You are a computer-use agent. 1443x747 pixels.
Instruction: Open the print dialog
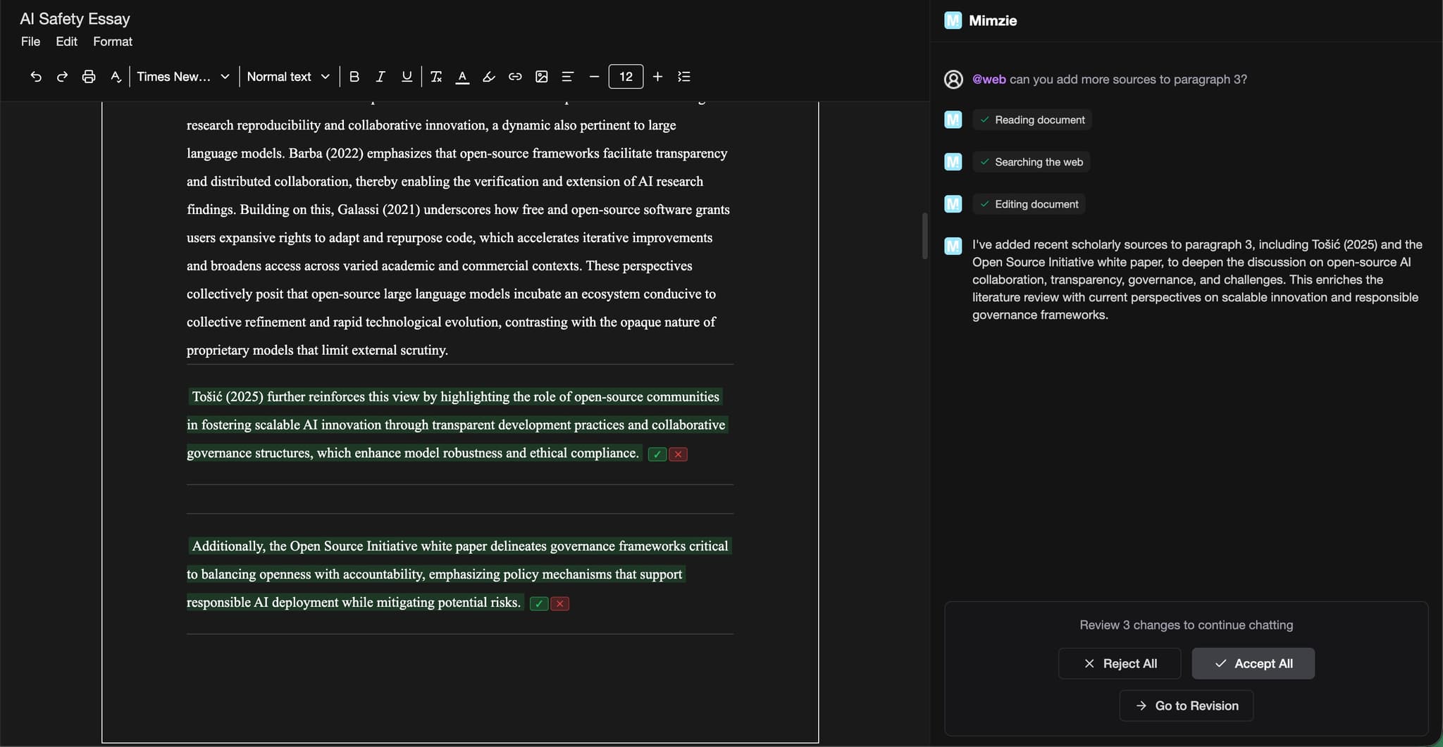(x=88, y=77)
